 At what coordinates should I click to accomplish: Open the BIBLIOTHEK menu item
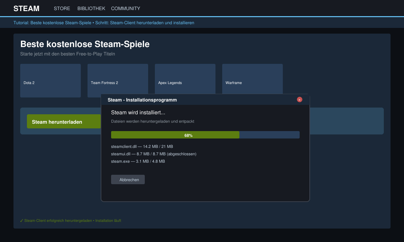(x=91, y=8)
